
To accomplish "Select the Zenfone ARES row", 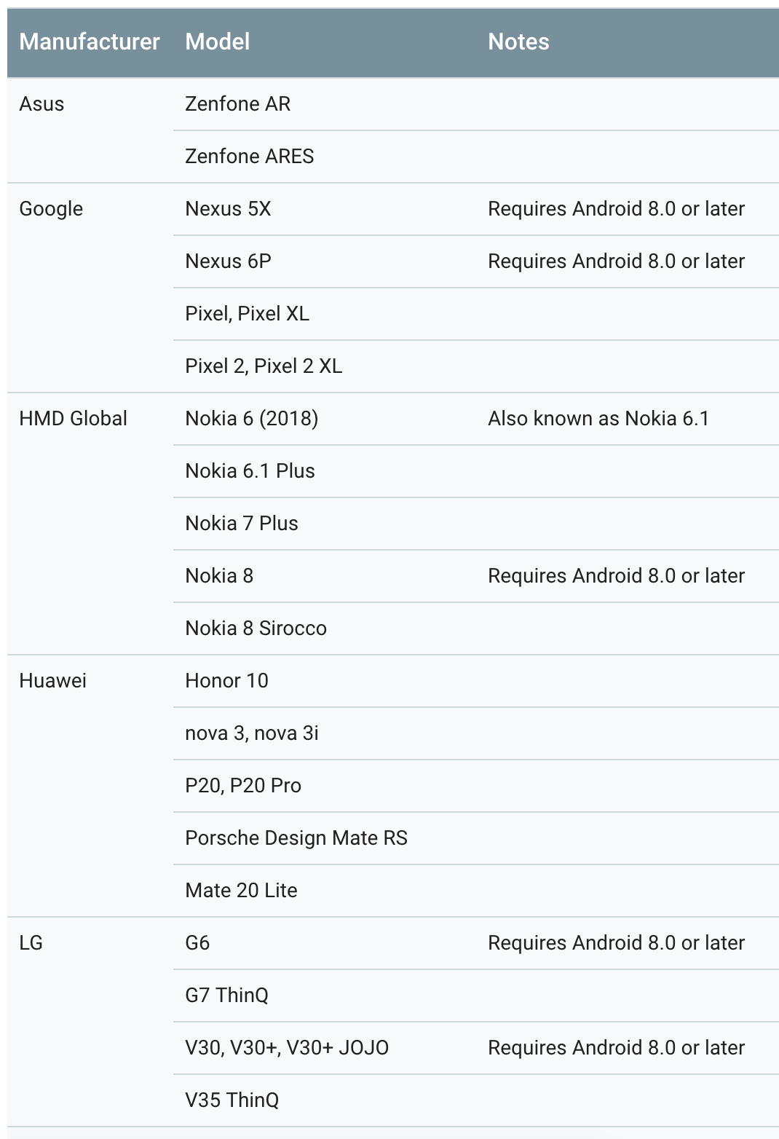I will [x=476, y=157].
